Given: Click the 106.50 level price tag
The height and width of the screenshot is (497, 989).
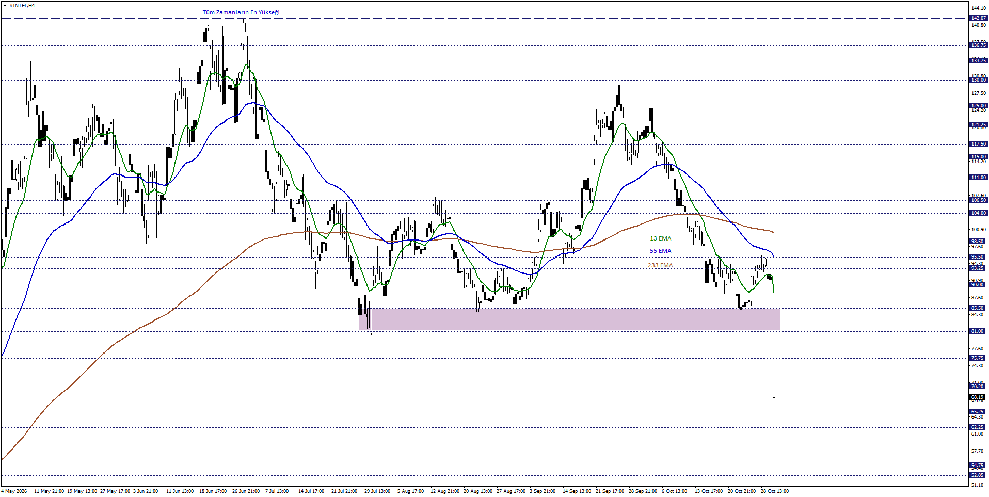Looking at the screenshot, I should (978, 200).
